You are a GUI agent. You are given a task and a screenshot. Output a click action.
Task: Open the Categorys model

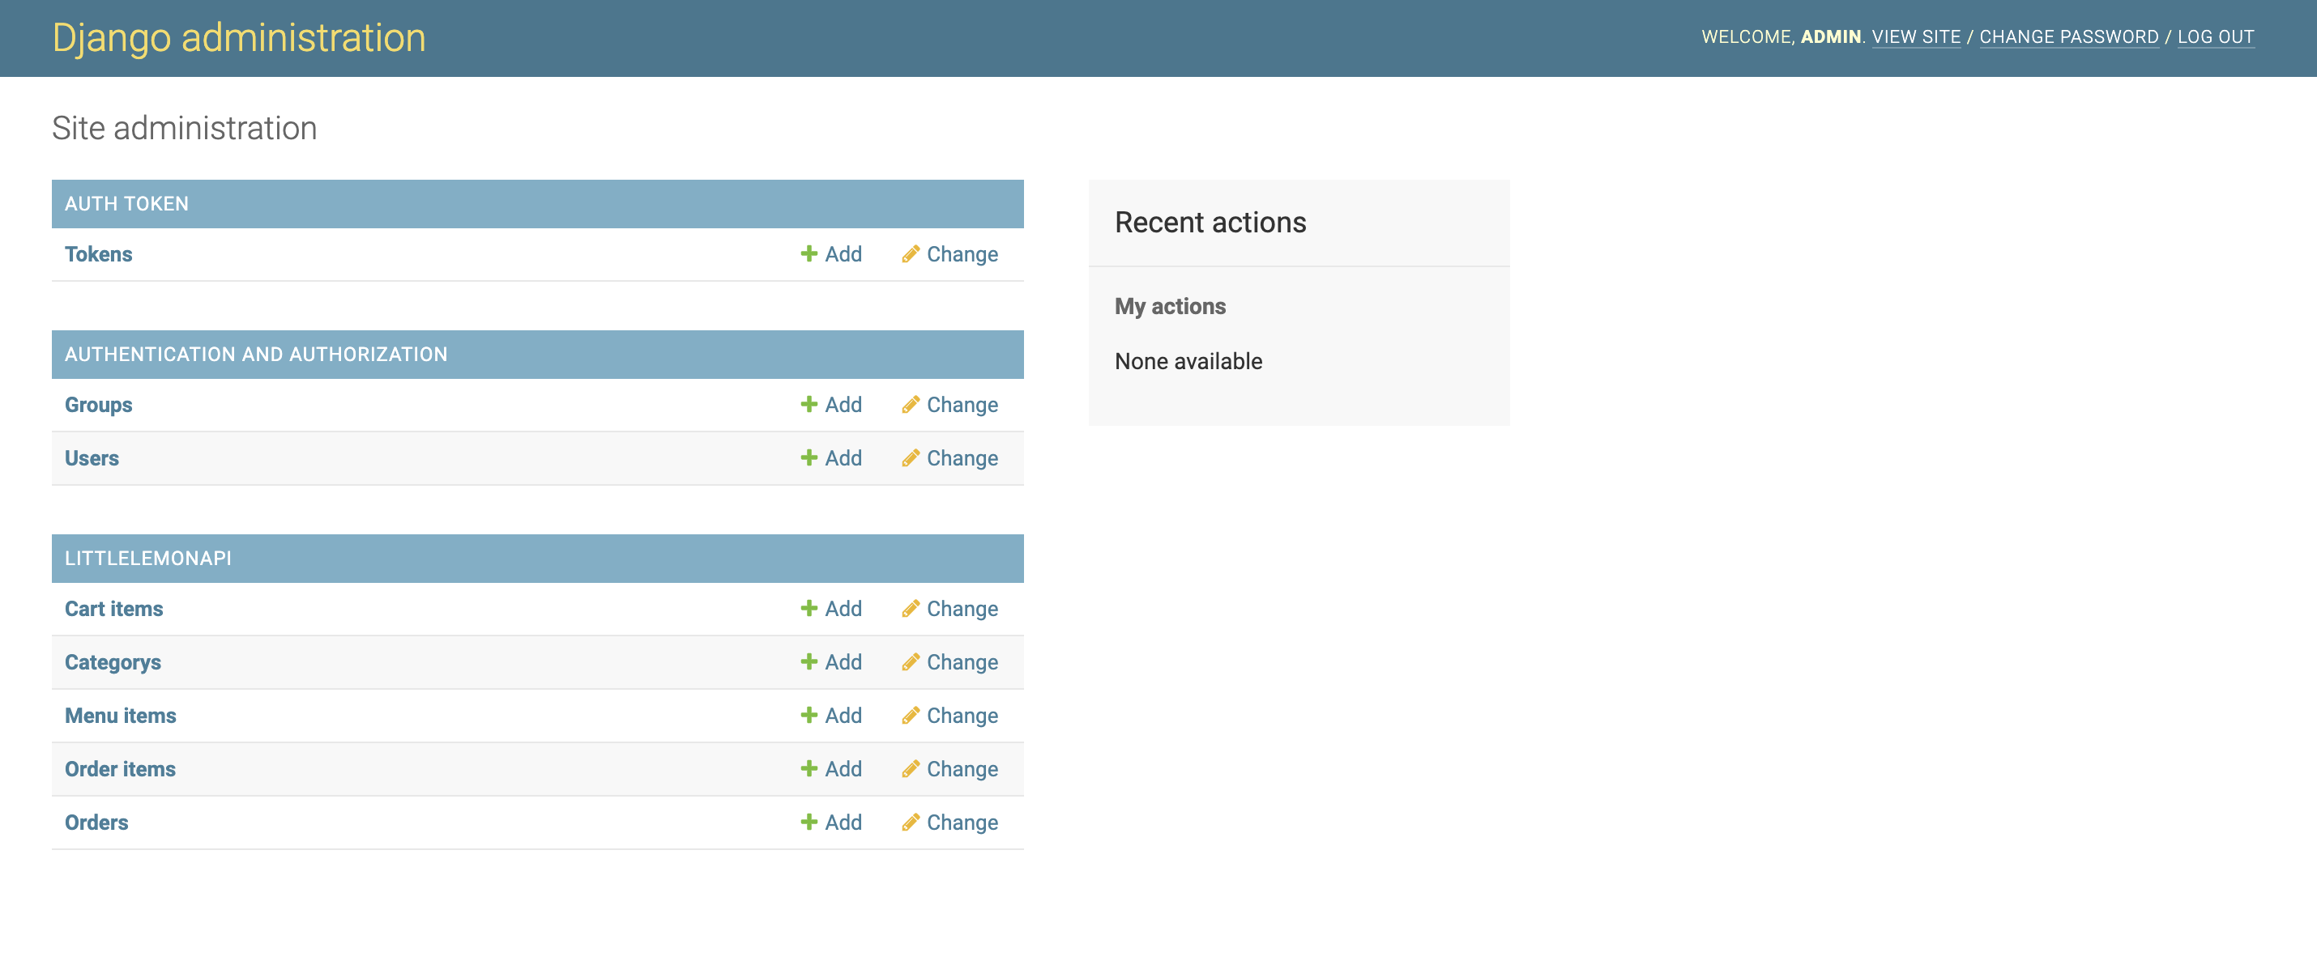click(113, 662)
